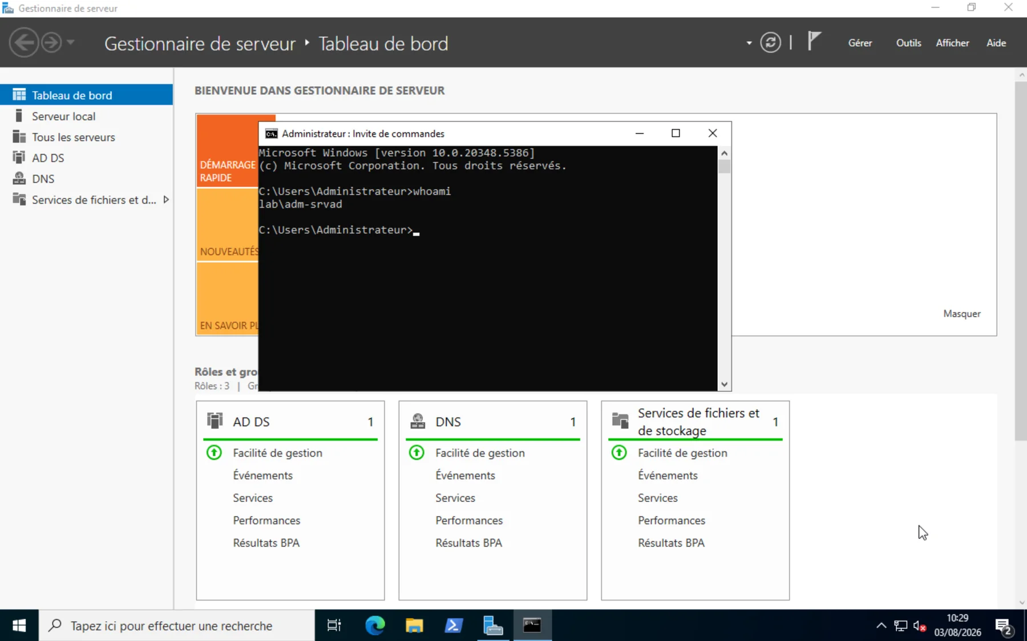Open Facilité de gestion in AD DS tile
The image size is (1027, 641).
click(x=277, y=453)
